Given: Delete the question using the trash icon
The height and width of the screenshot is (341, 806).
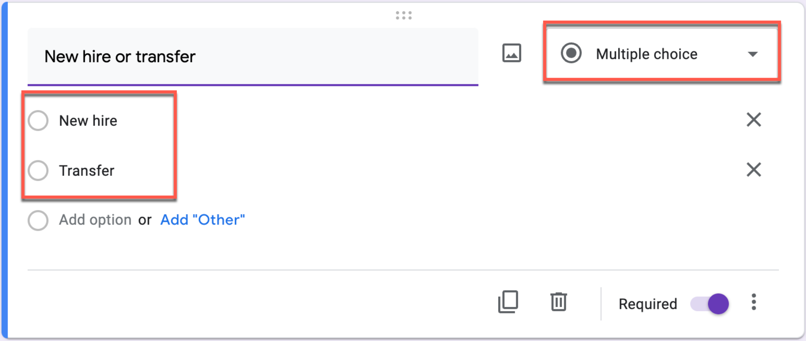Looking at the screenshot, I should (x=558, y=302).
